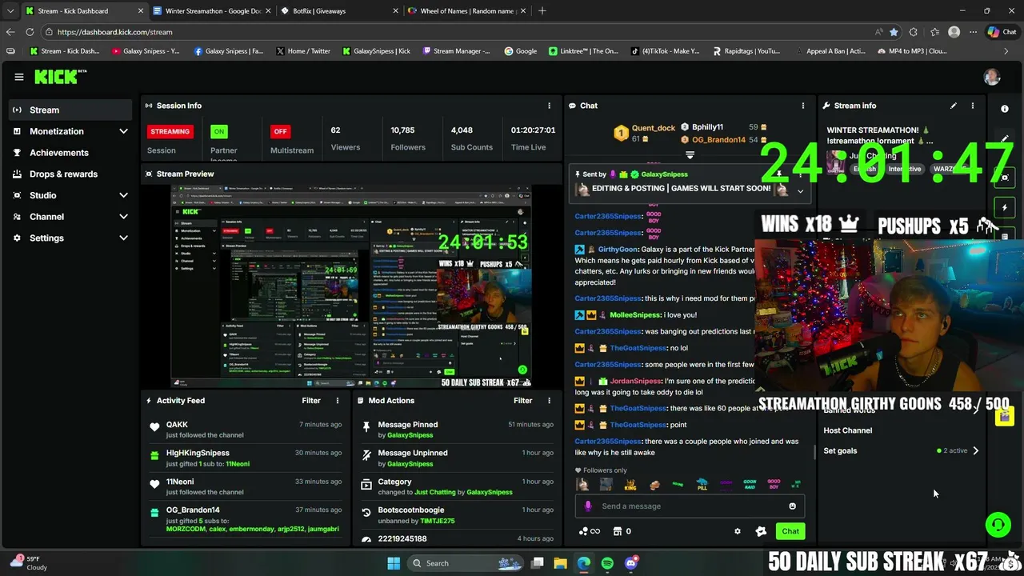
Task: Edit stream info with pencil icon
Action: [954, 106]
